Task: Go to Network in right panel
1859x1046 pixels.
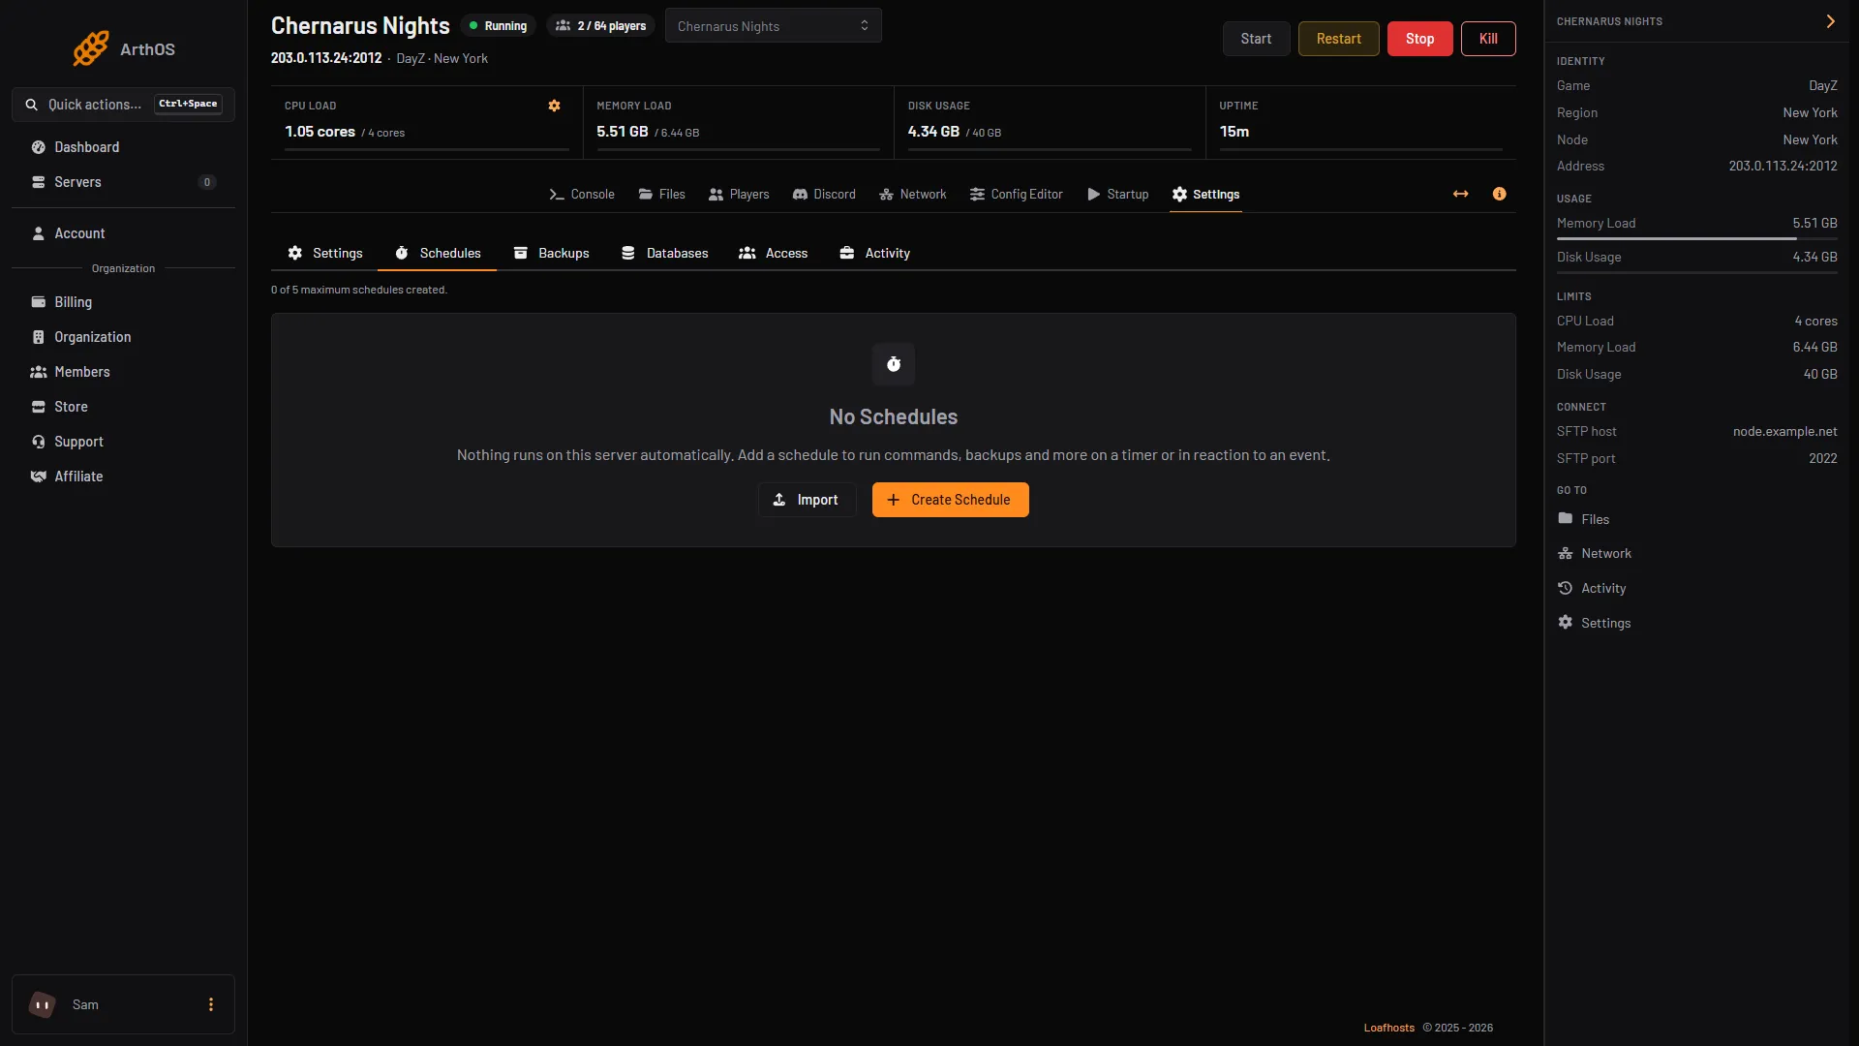Action: 1594,553
